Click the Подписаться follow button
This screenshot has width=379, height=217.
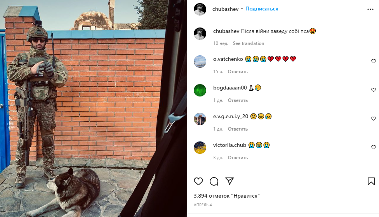pos(262,9)
